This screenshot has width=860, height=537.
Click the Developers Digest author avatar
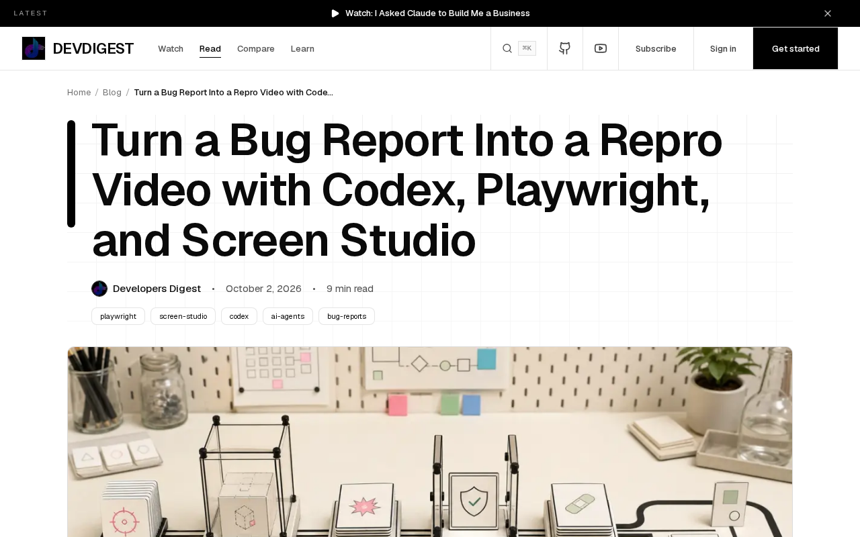pyautogui.click(x=99, y=289)
